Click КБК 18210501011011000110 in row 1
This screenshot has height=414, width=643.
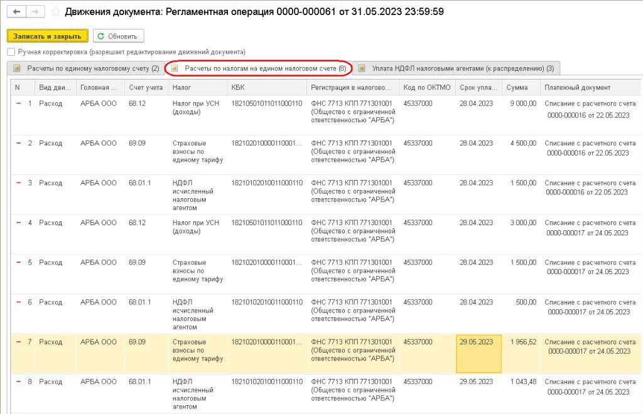266,103
